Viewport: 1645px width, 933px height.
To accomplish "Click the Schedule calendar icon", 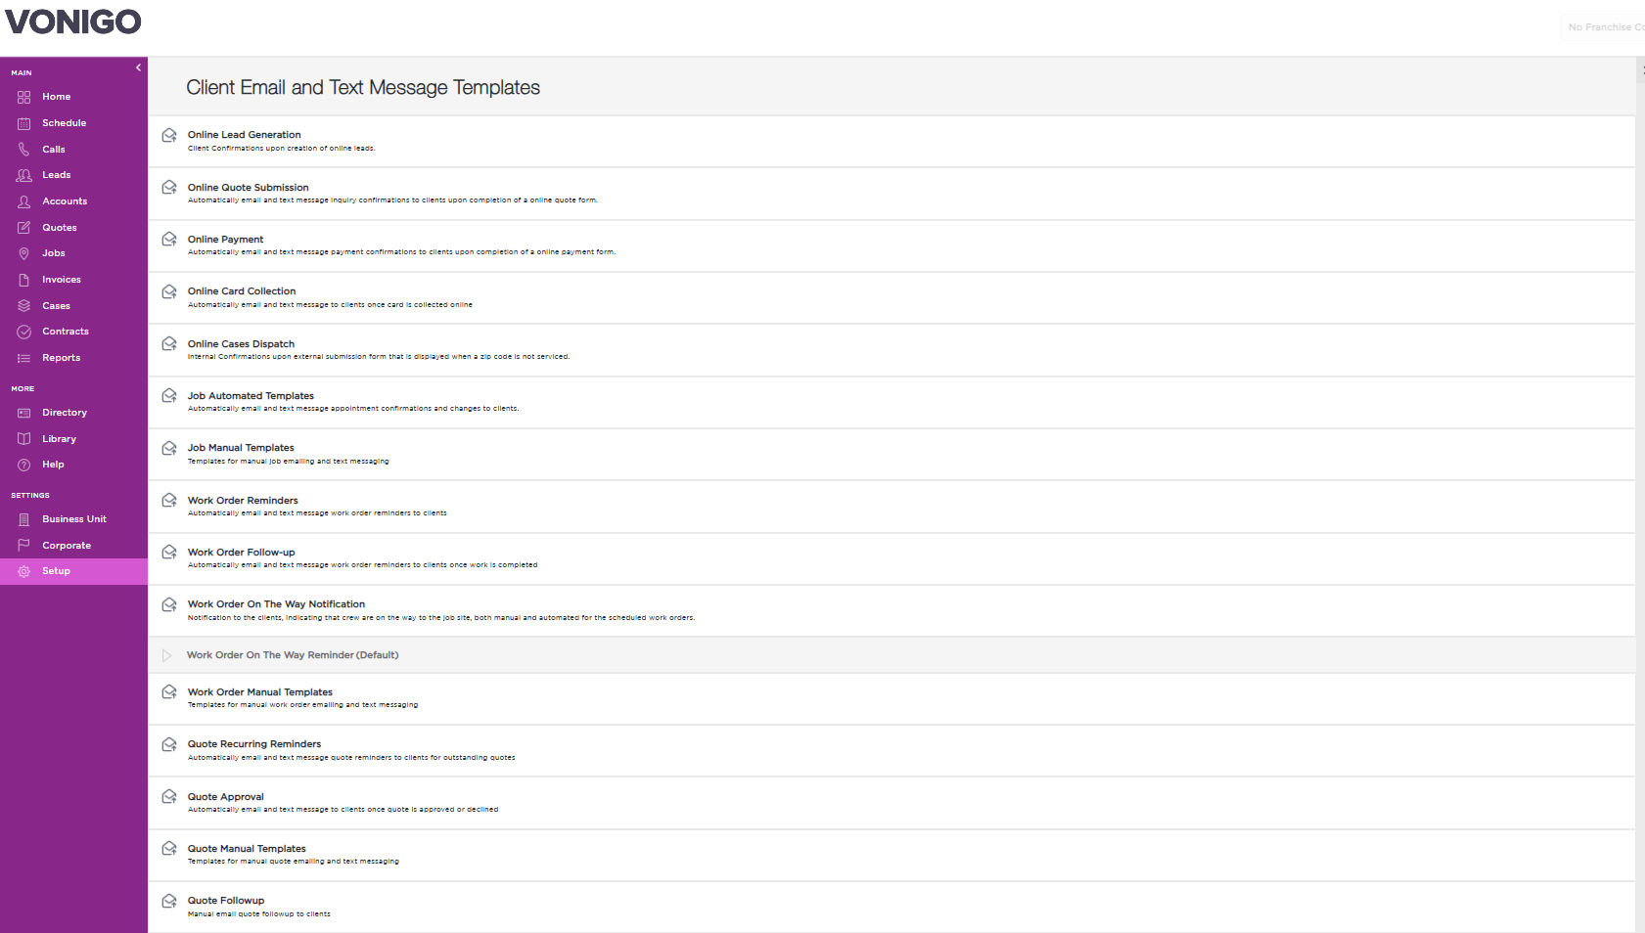I will [23, 123].
